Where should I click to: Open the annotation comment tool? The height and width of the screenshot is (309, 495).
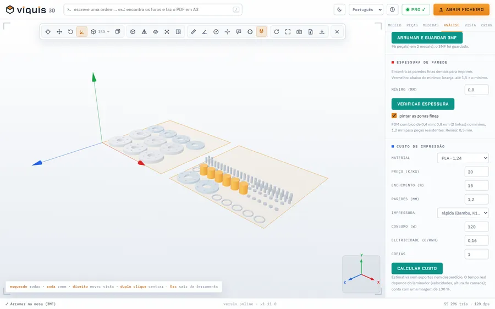(239, 32)
